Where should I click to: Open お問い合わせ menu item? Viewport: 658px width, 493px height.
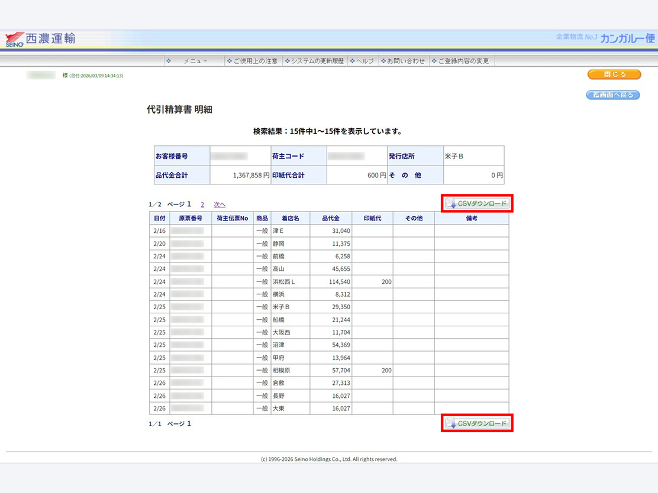point(404,61)
